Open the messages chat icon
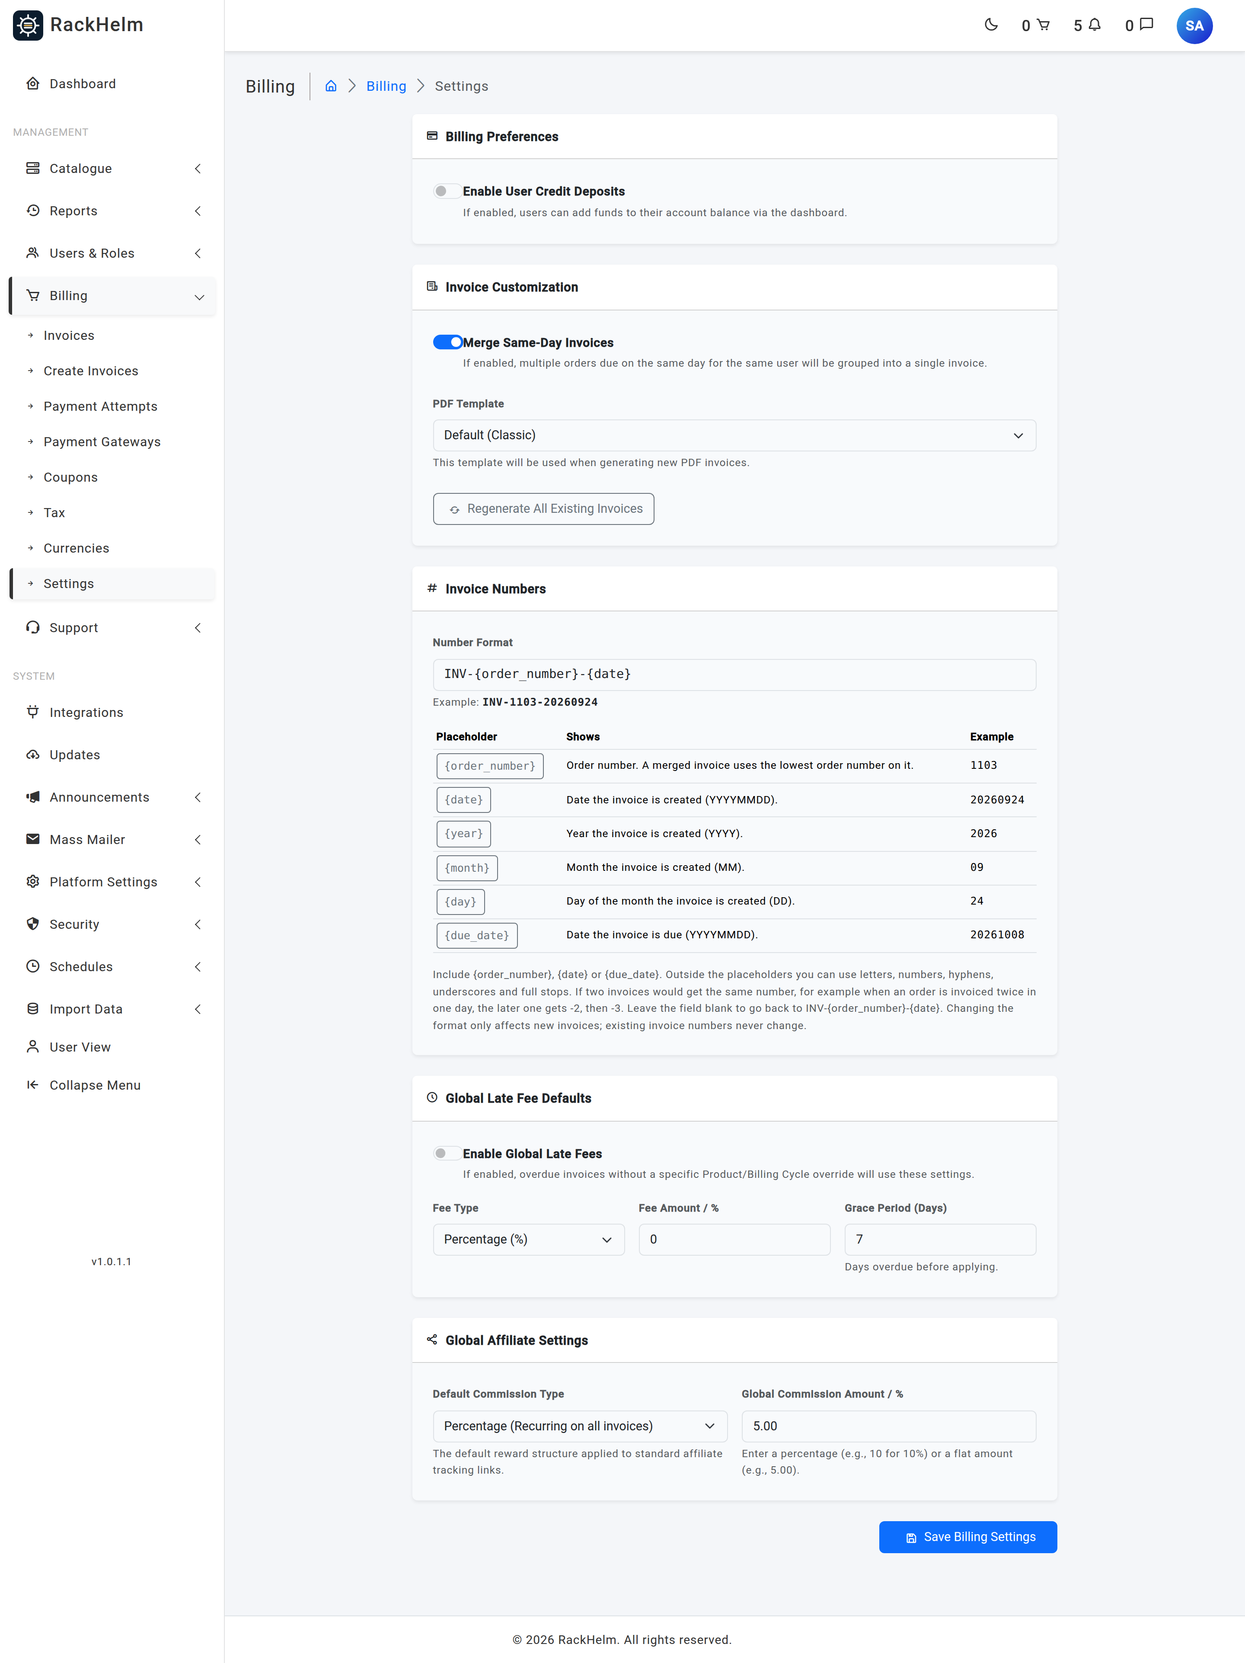This screenshot has height=1663, width=1245. click(1146, 25)
